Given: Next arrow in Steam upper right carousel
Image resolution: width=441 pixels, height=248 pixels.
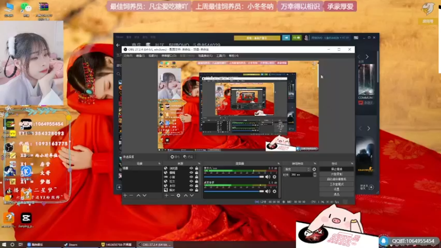Looking at the screenshot, I should 367,57.
